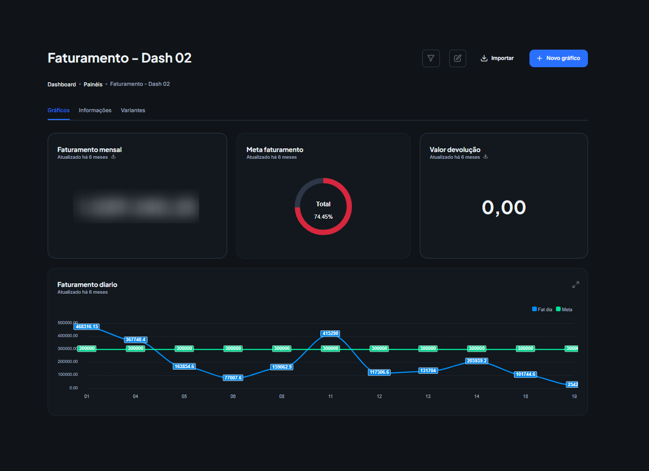This screenshot has height=471, width=649.
Task: Create a new chart with Novo gráfico
Action: coord(558,58)
